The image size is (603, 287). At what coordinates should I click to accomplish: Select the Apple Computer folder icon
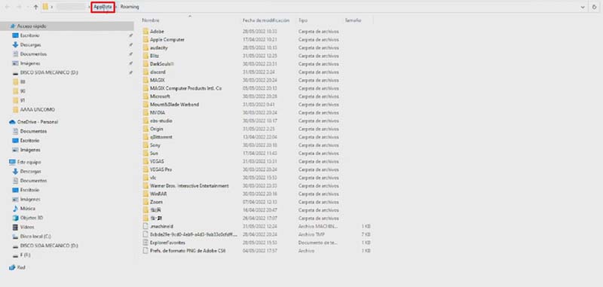coord(145,40)
